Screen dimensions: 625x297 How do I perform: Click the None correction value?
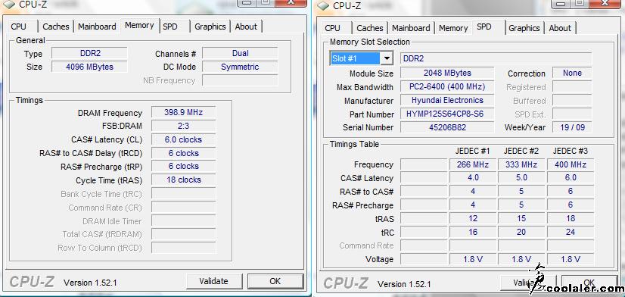572,73
